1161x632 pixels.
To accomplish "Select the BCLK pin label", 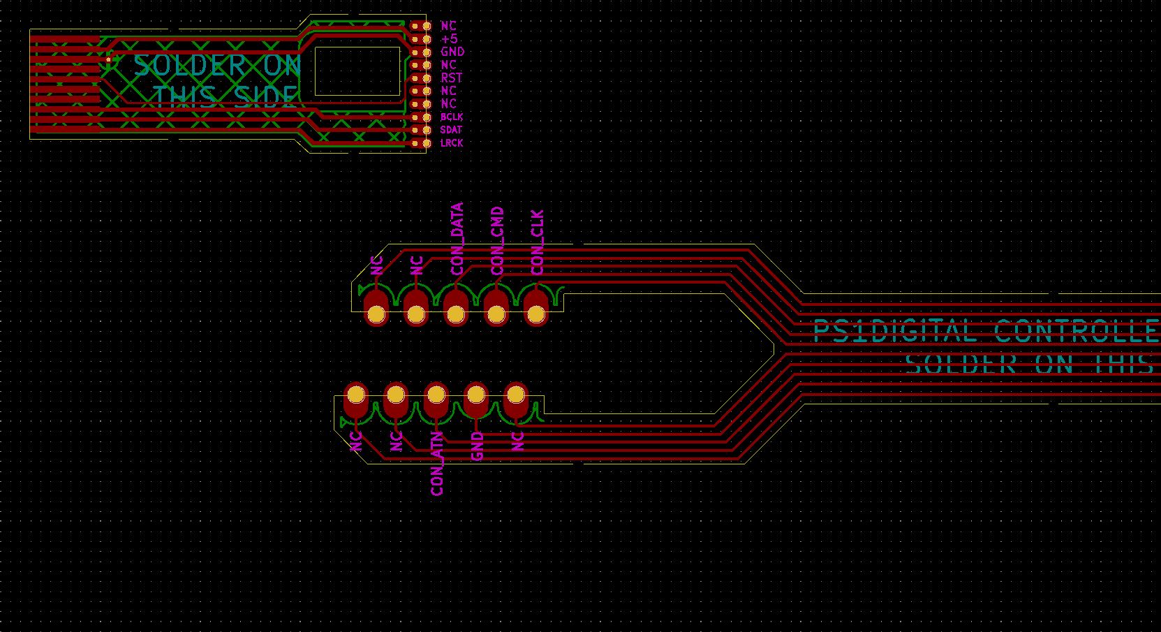I will pyautogui.click(x=451, y=117).
